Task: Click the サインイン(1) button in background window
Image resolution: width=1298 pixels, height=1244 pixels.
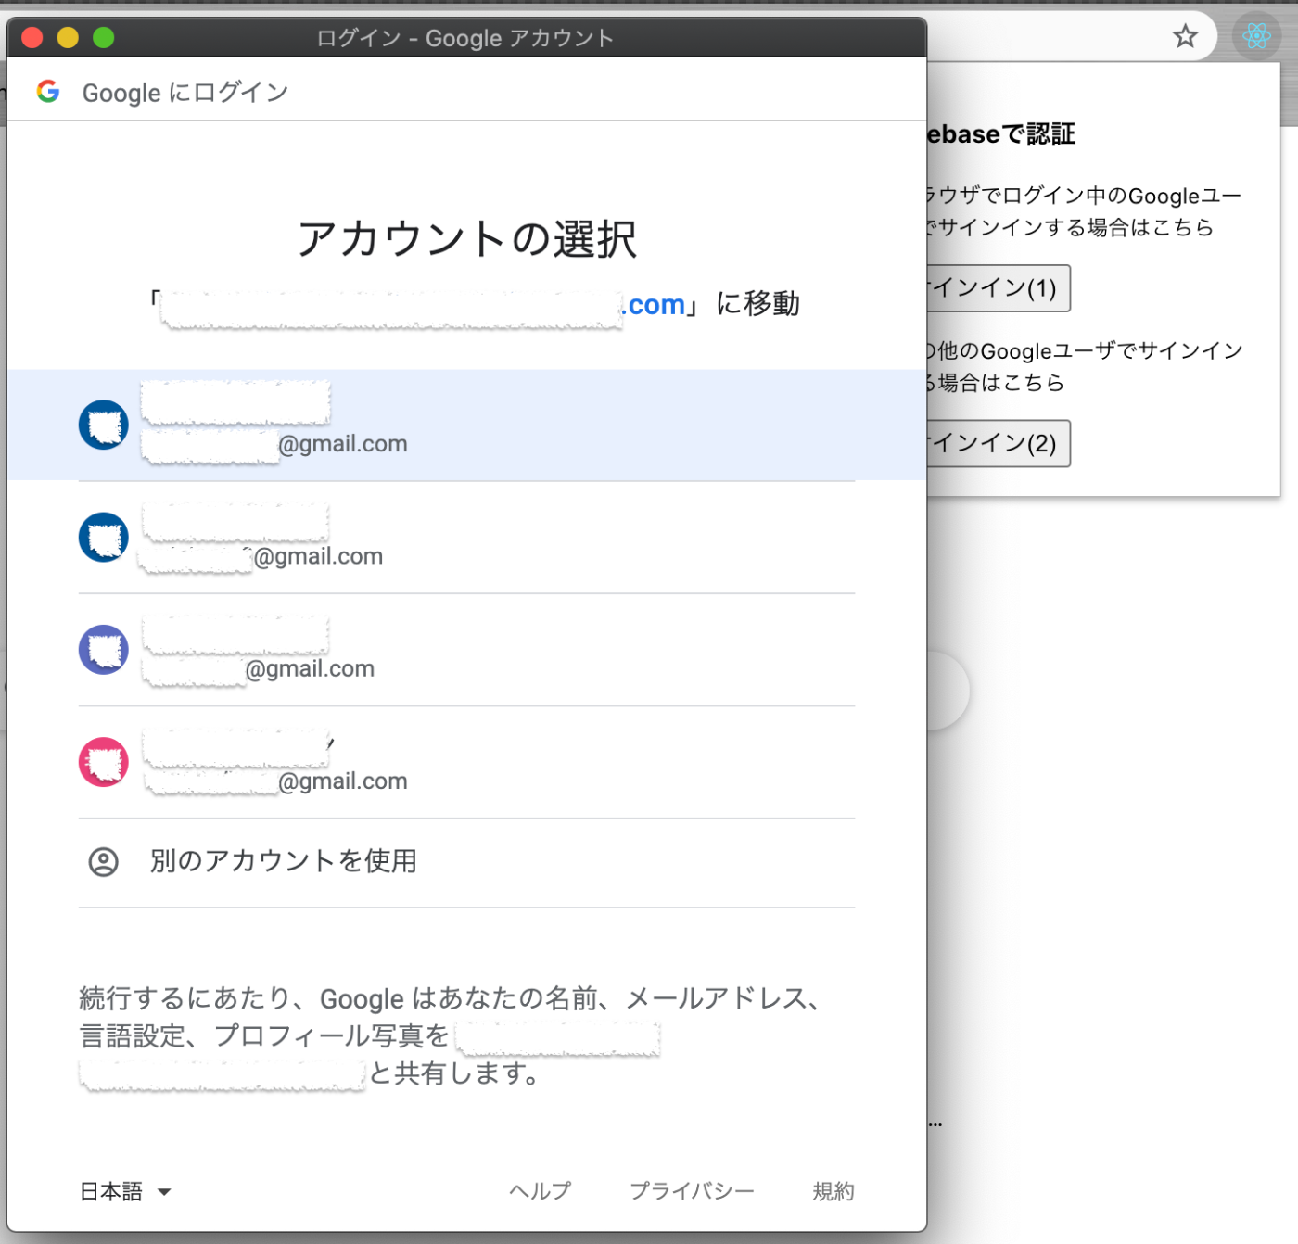Action: coord(998,288)
